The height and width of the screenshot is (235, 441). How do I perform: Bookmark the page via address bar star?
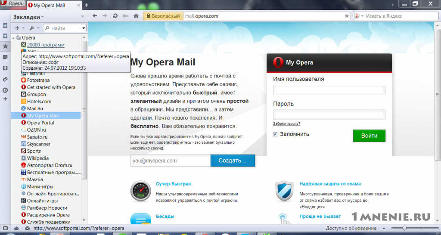click(347, 16)
